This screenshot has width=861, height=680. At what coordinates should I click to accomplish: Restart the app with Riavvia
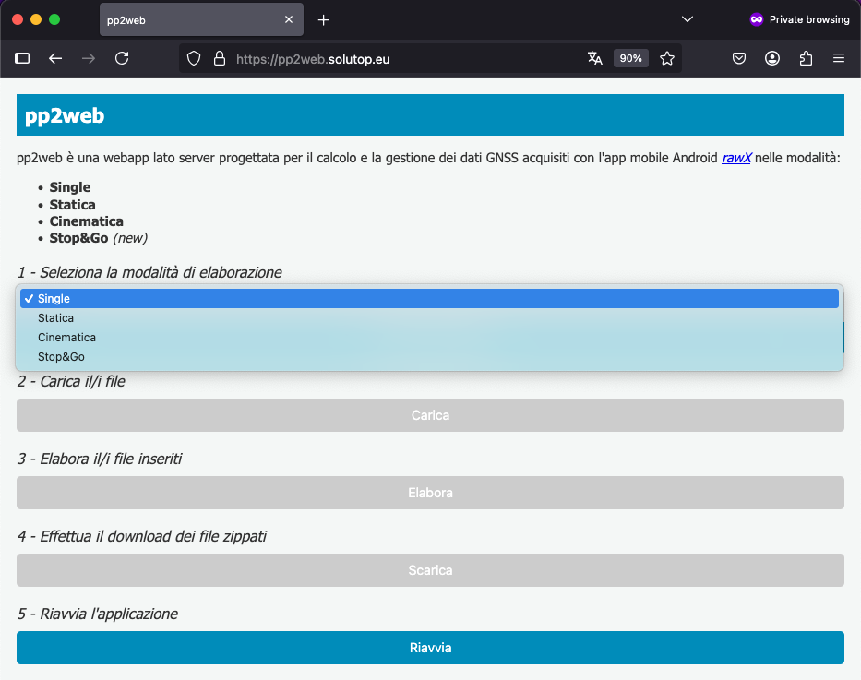[x=430, y=648]
